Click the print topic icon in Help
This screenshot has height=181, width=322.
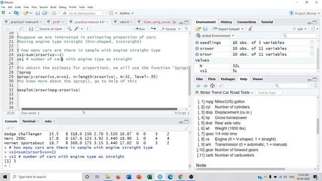click(x=221, y=86)
